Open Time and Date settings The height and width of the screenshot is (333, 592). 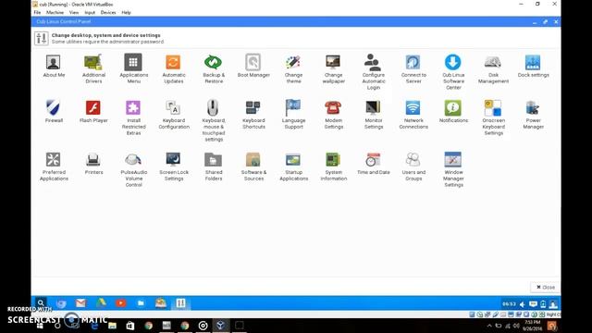coord(374,163)
